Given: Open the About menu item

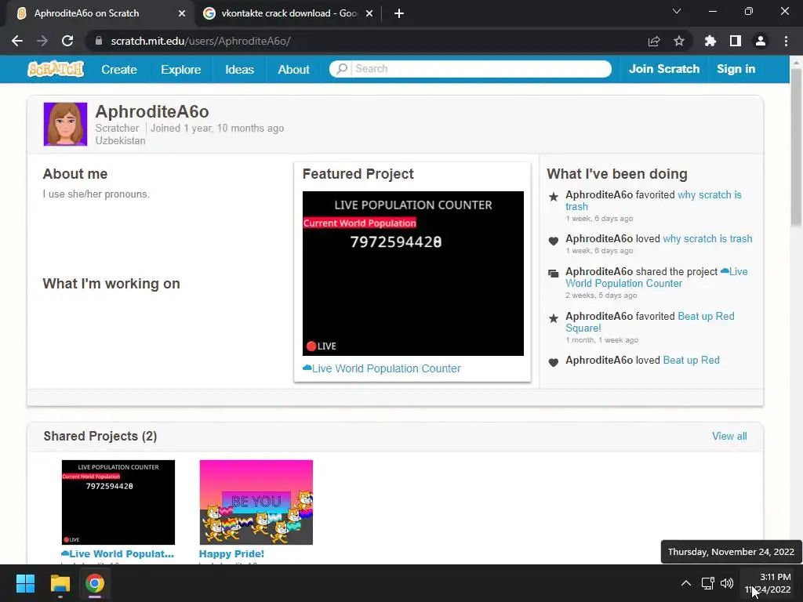Looking at the screenshot, I should pyautogui.click(x=293, y=69).
